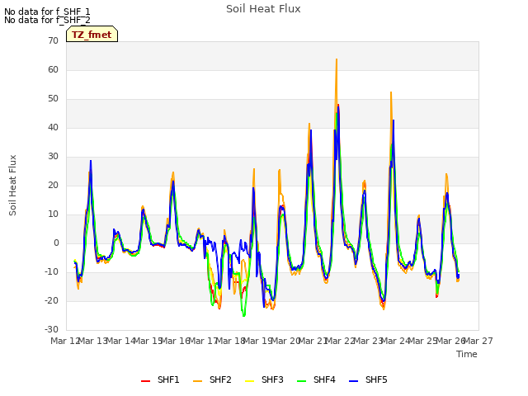Click the 'No data for f_SHF_2' message

pyautogui.click(x=47, y=20)
